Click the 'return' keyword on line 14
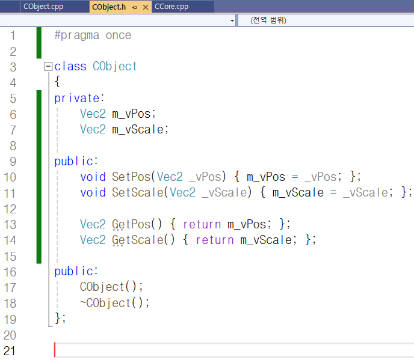 pyautogui.click(x=215, y=240)
